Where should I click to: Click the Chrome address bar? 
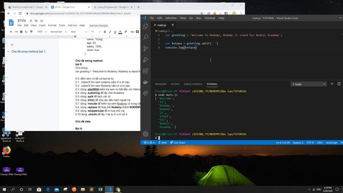[111, 13]
